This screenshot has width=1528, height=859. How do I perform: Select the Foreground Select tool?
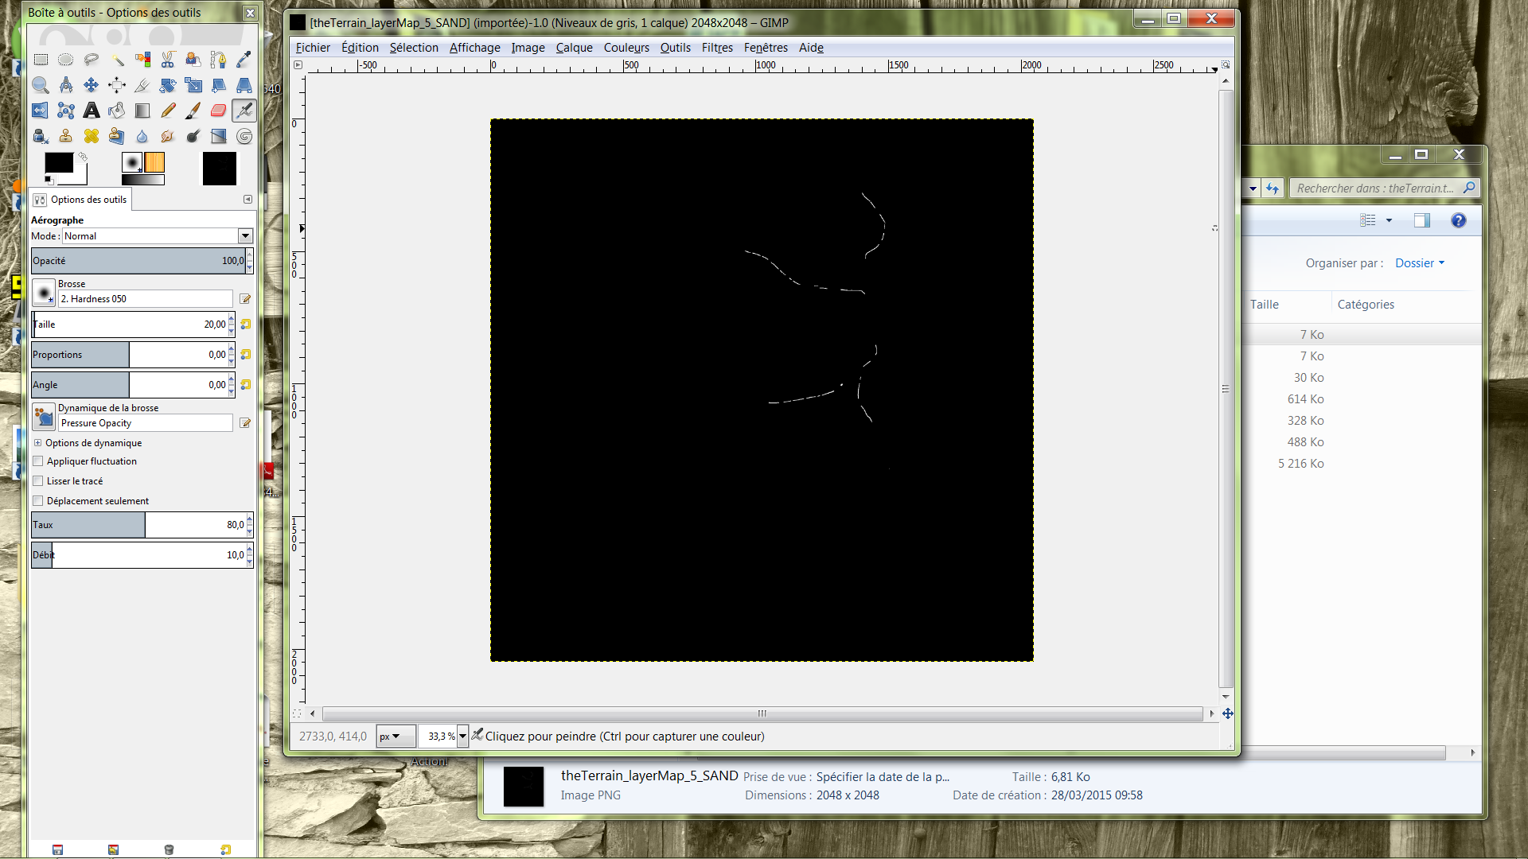point(193,60)
